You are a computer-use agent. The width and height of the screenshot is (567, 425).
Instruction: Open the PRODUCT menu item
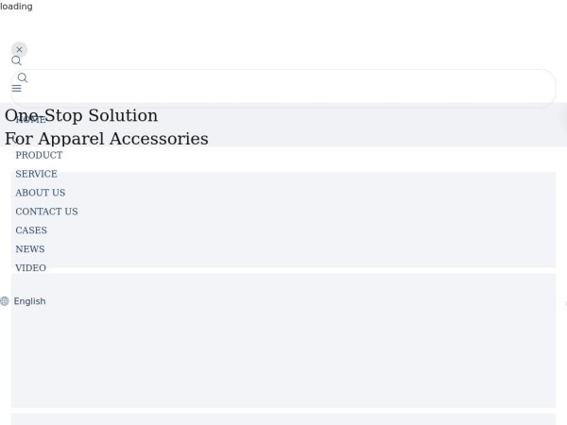click(39, 155)
